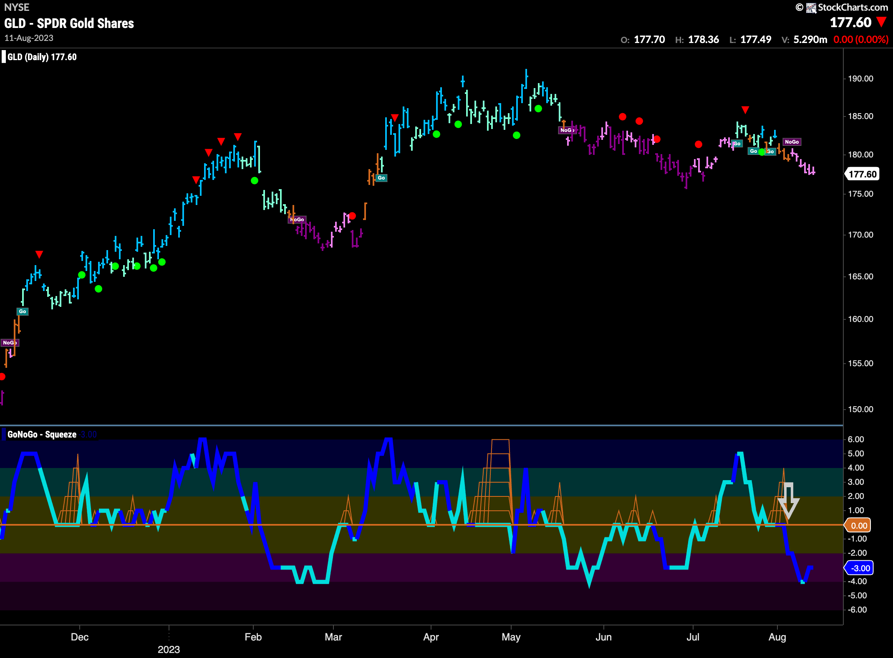Click the Jul label on time axis
This screenshot has width=893, height=658.
[693, 637]
